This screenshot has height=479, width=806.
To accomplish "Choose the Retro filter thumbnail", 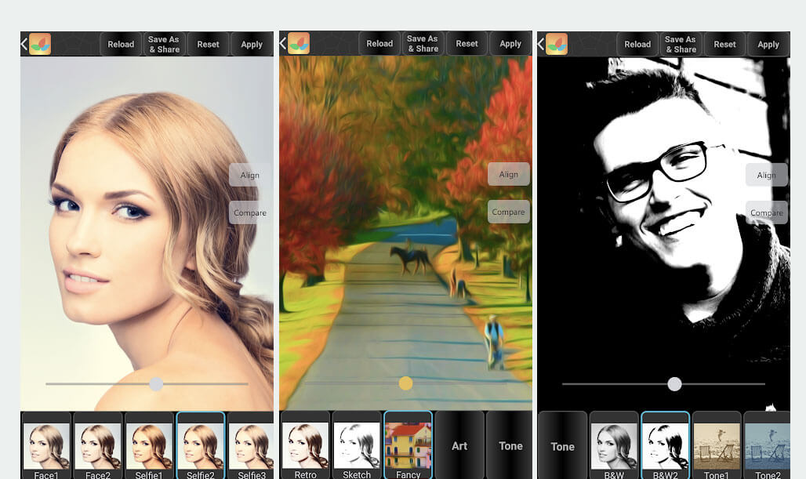I will [305, 445].
